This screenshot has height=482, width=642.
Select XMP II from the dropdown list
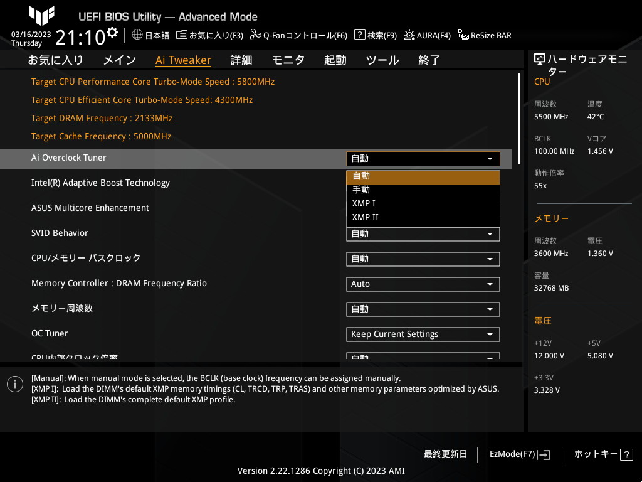pos(423,218)
